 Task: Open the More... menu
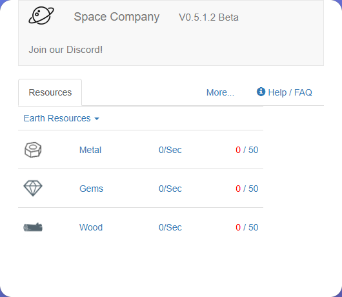coord(220,92)
